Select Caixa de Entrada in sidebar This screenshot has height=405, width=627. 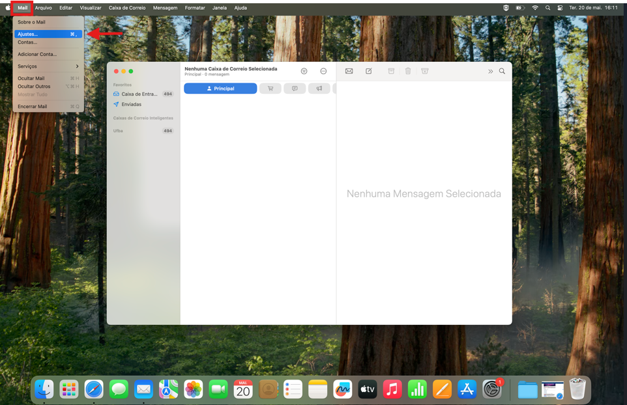pos(139,94)
